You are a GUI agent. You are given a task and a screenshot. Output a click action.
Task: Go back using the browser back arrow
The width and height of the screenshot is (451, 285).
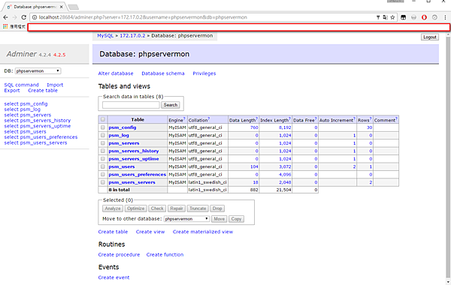point(5,17)
